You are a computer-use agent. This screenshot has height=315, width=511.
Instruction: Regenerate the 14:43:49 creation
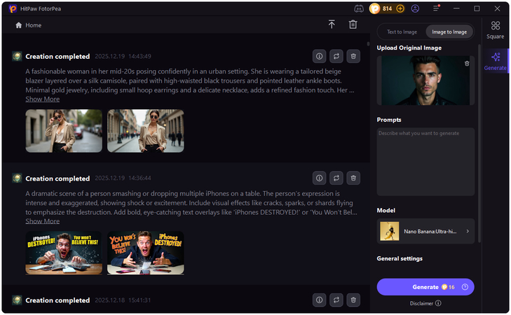[x=336, y=56]
